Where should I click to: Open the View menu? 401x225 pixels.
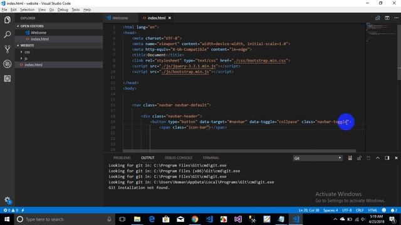pyautogui.click(x=42, y=10)
